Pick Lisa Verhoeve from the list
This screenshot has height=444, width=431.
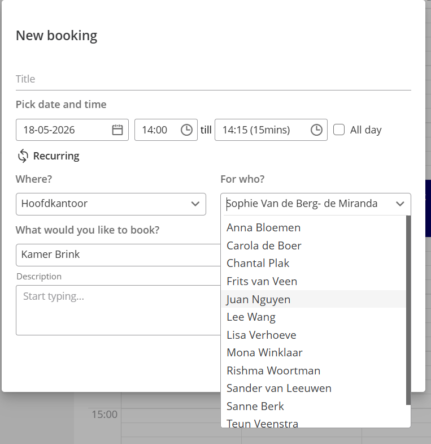pyautogui.click(x=314, y=335)
